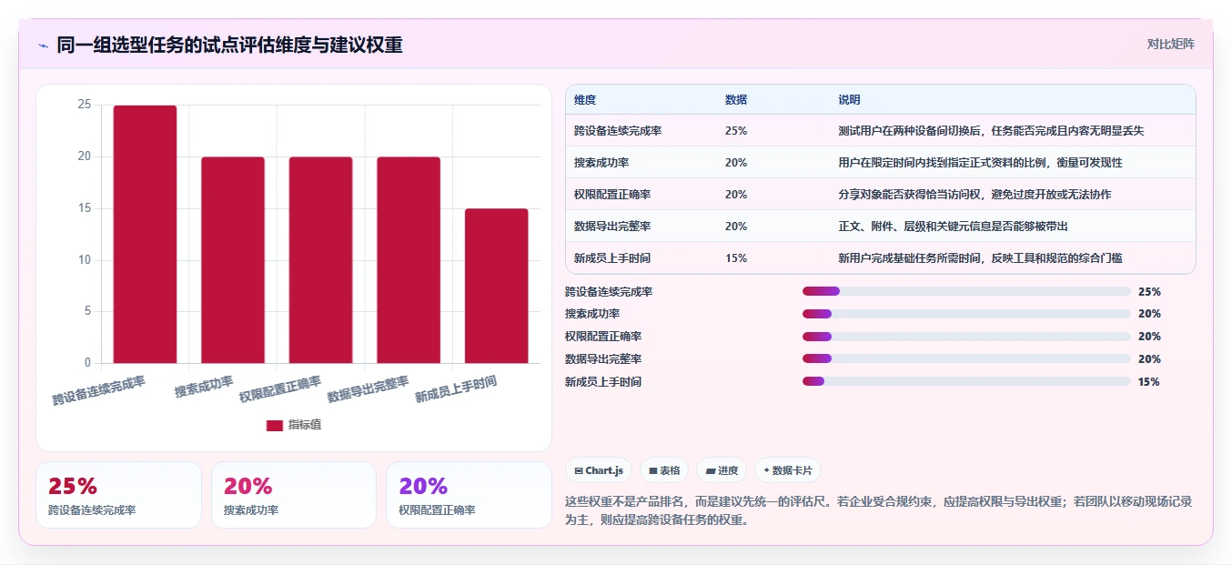Toggle the 指标值 legend label under the chart

tap(305, 425)
